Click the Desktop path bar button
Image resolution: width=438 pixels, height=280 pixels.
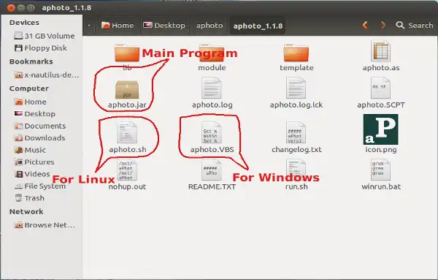(x=164, y=26)
